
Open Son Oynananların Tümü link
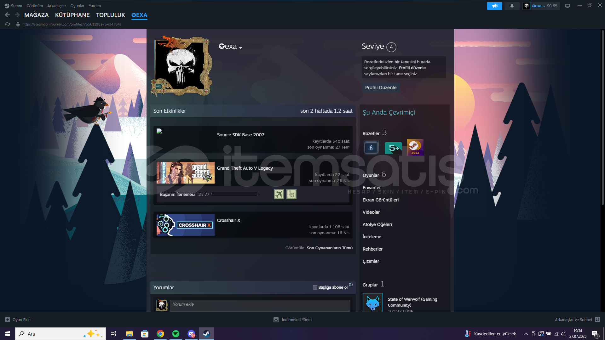coord(330,248)
